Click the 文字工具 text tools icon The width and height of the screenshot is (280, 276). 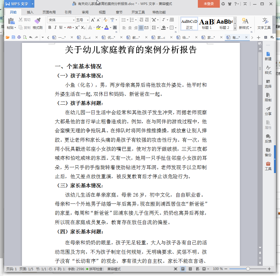[264, 24]
